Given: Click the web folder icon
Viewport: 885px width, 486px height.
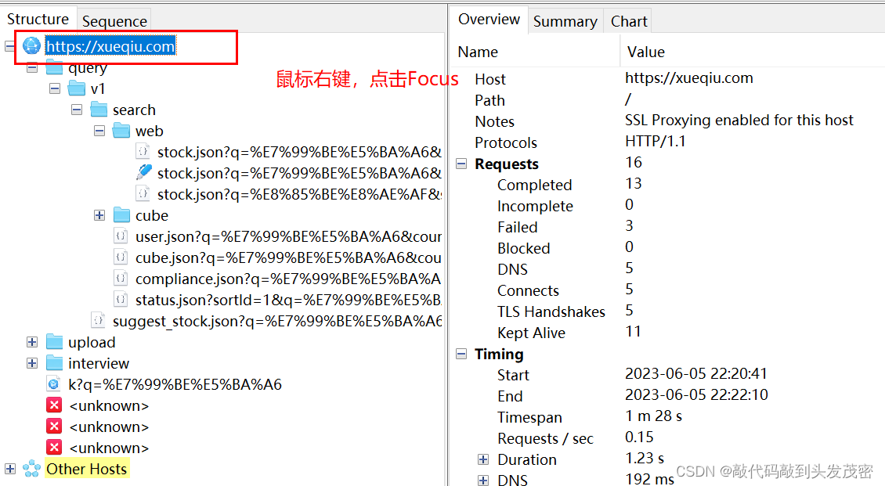Looking at the screenshot, I should [121, 131].
